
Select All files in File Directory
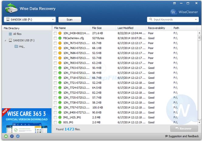[x=17, y=34]
